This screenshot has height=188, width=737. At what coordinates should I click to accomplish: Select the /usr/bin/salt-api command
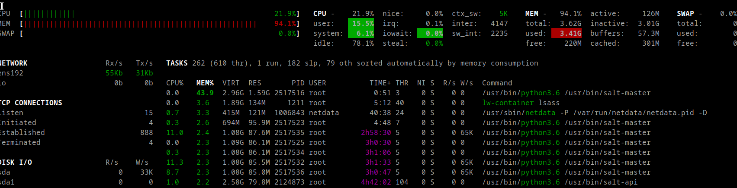coord(560,182)
